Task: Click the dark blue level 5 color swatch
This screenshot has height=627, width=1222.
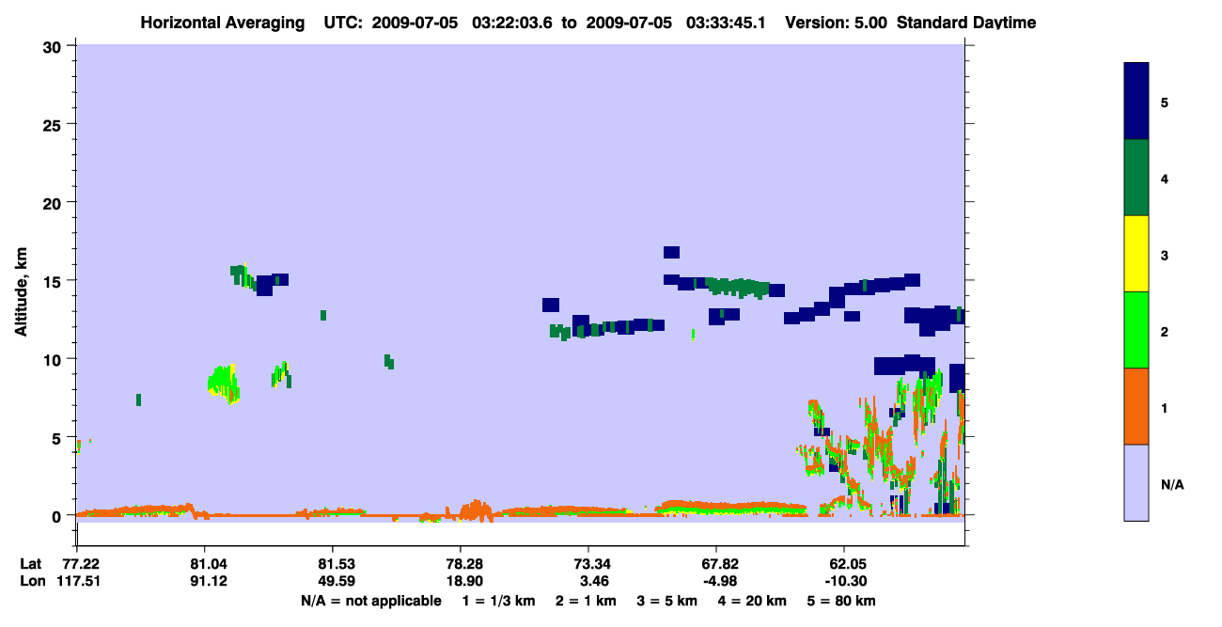Action: point(1136,102)
